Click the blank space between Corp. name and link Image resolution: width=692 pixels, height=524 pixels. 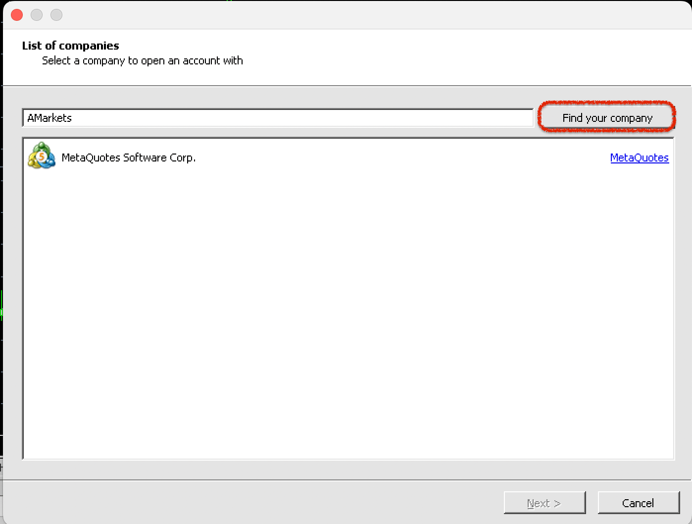click(396, 157)
